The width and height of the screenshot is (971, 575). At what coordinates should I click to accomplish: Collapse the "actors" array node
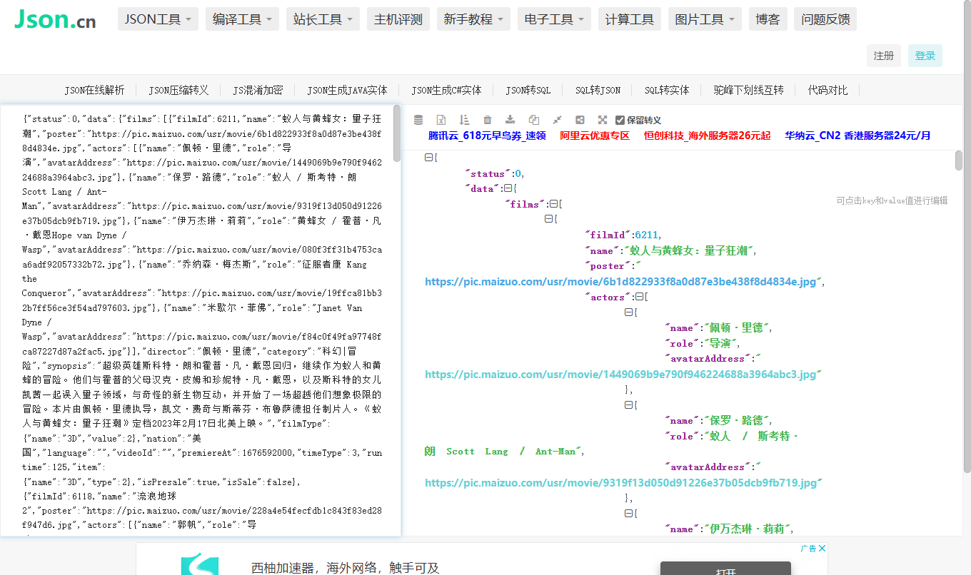point(639,297)
